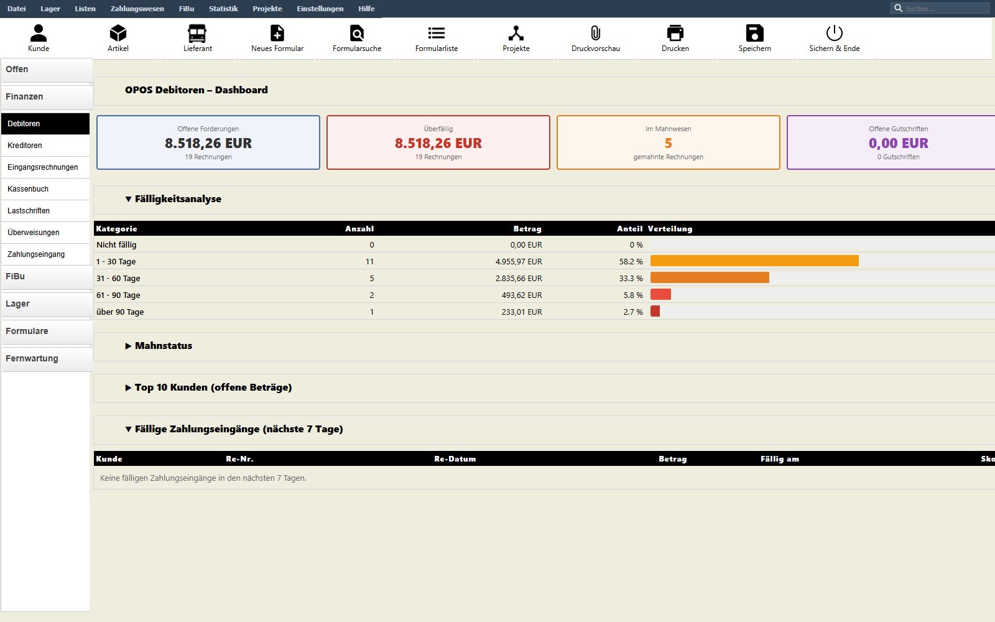Select Debitoren in the sidebar
This screenshot has height=622, width=995.
[x=45, y=124]
